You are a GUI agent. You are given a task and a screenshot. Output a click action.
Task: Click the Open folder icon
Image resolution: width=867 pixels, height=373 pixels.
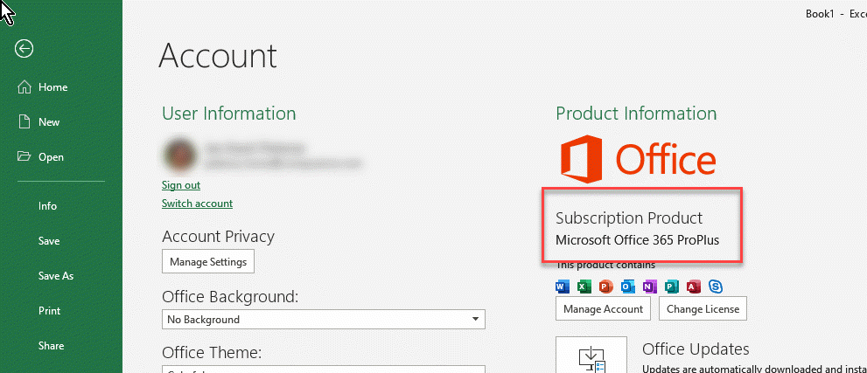click(24, 156)
